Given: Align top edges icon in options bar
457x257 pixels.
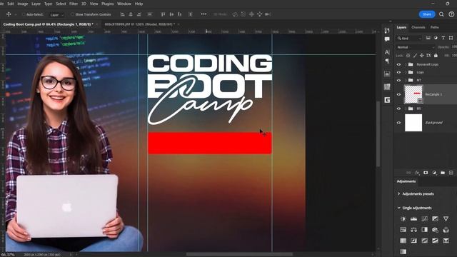Looking at the screenshot, I should (x=164, y=14).
